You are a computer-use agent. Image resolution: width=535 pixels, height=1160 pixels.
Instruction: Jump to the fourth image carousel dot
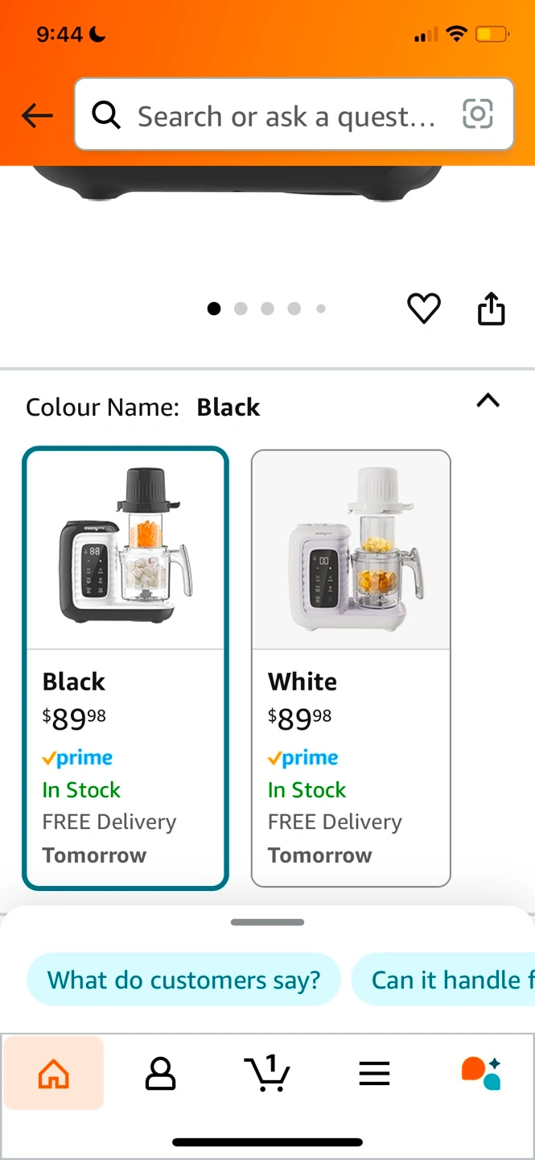[294, 309]
